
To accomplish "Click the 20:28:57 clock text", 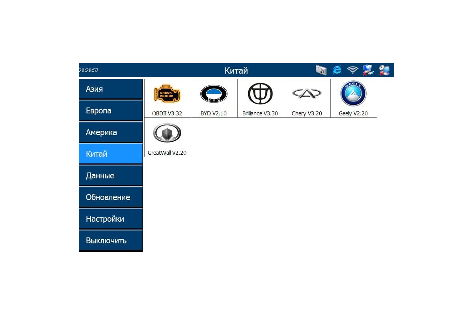I will (89, 70).
